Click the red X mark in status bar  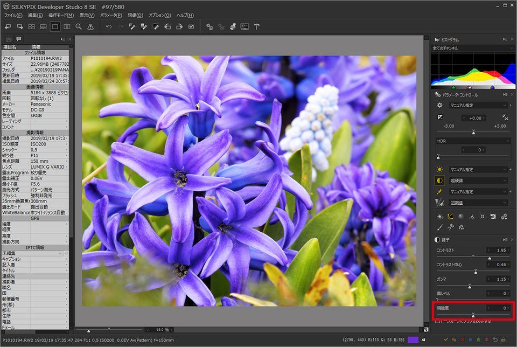463,340
